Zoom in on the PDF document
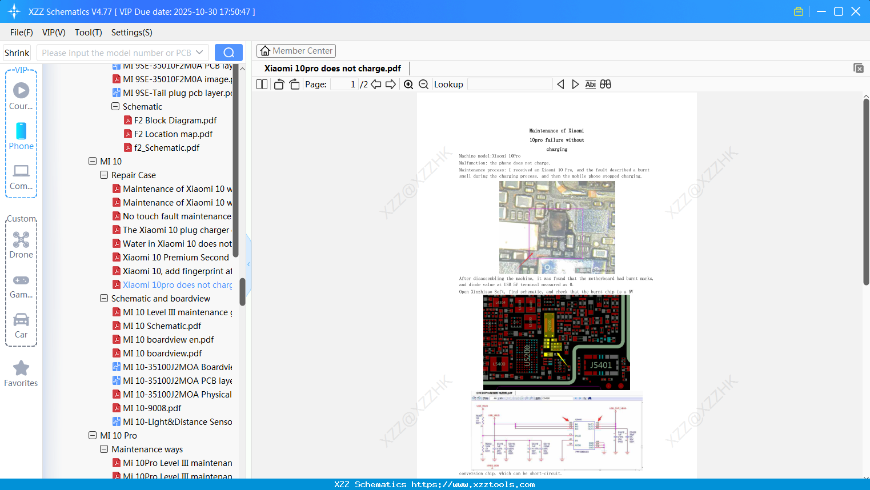Image resolution: width=870 pixels, height=490 pixels. click(x=408, y=85)
